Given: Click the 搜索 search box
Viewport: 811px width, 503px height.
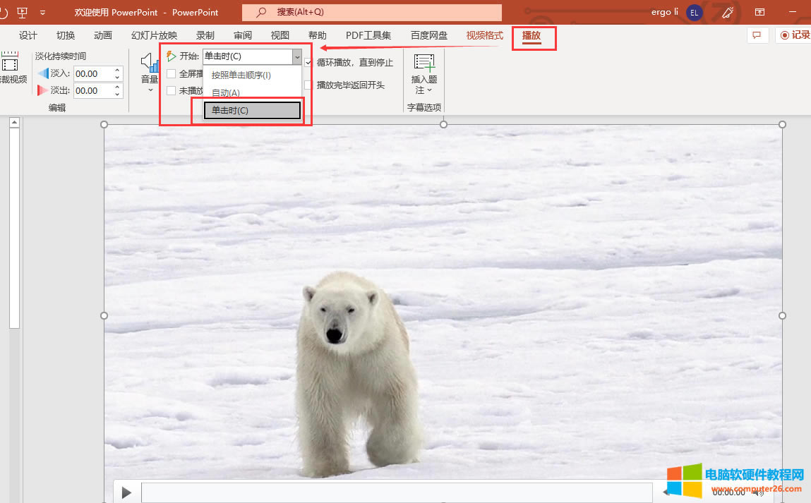Looking at the screenshot, I should 372,12.
